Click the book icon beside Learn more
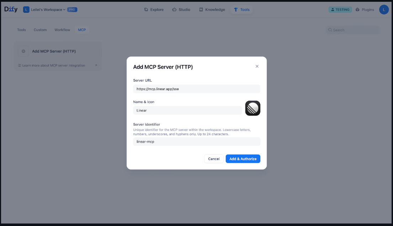 [20, 66]
